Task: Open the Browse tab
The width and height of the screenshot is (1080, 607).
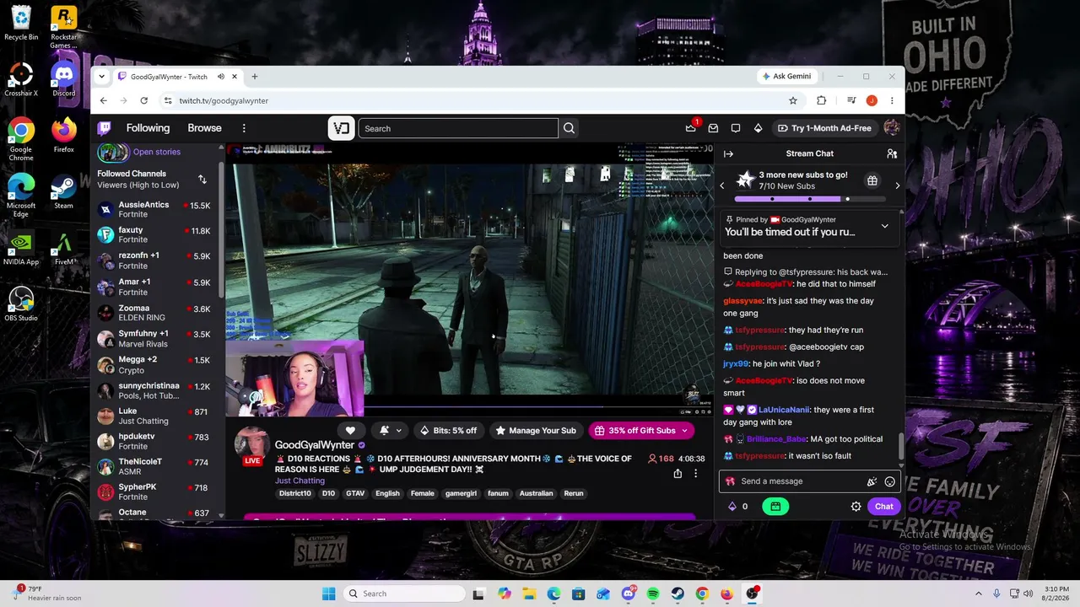Action: click(204, 128)
